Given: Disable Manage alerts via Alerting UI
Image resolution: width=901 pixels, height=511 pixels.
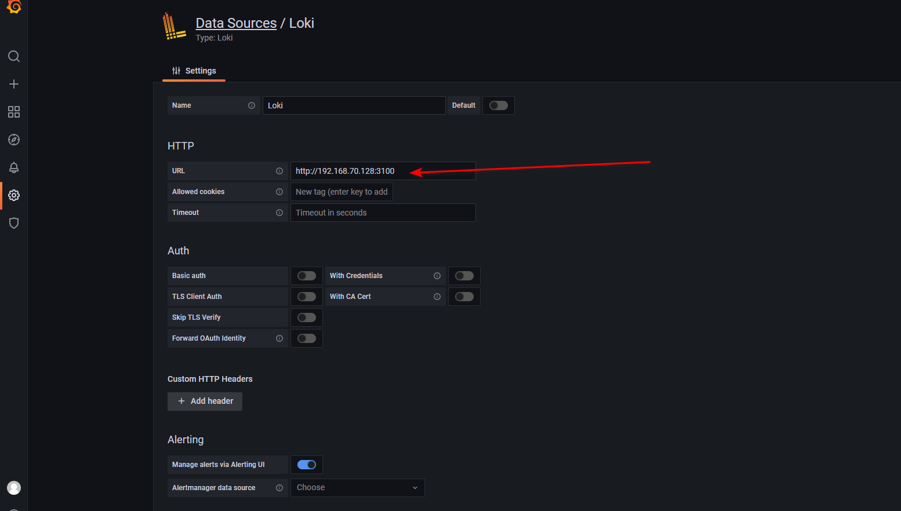Looking at the screenshot, I should pos(306,465).
